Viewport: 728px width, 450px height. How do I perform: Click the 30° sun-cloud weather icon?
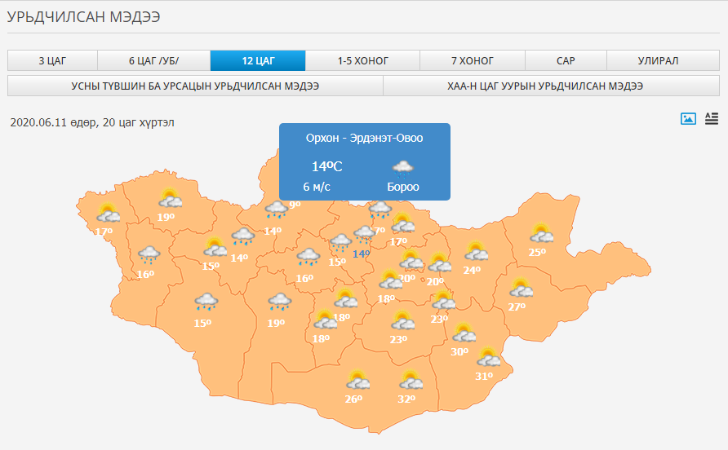click(x=464, y=333)
